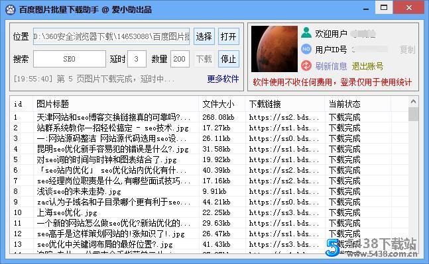The height and width of the screenshot is (264, 429).
Task: Click 下载完成 status in row id 5
Action: [344, 160]
